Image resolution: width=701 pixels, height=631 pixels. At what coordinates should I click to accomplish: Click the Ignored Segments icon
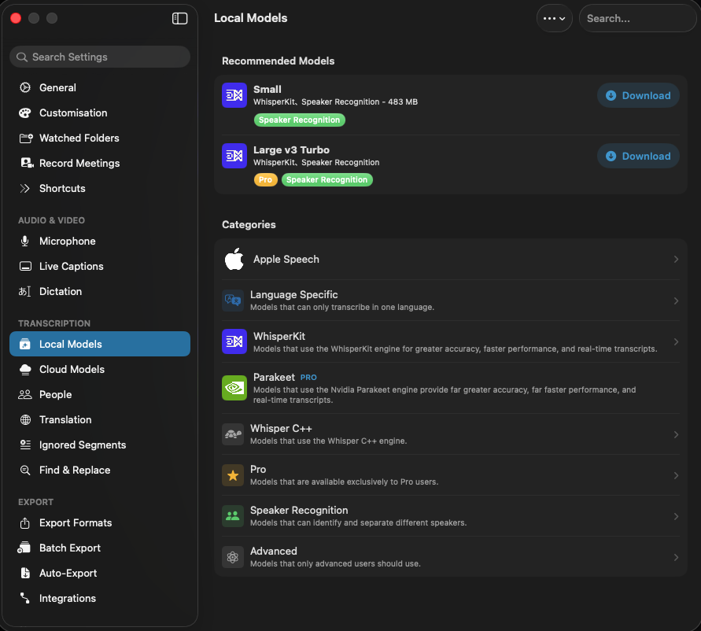25,445
